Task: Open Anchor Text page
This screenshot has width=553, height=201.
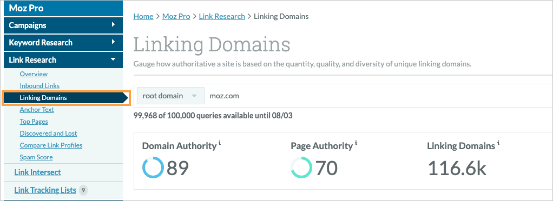Action: [37, 110]
